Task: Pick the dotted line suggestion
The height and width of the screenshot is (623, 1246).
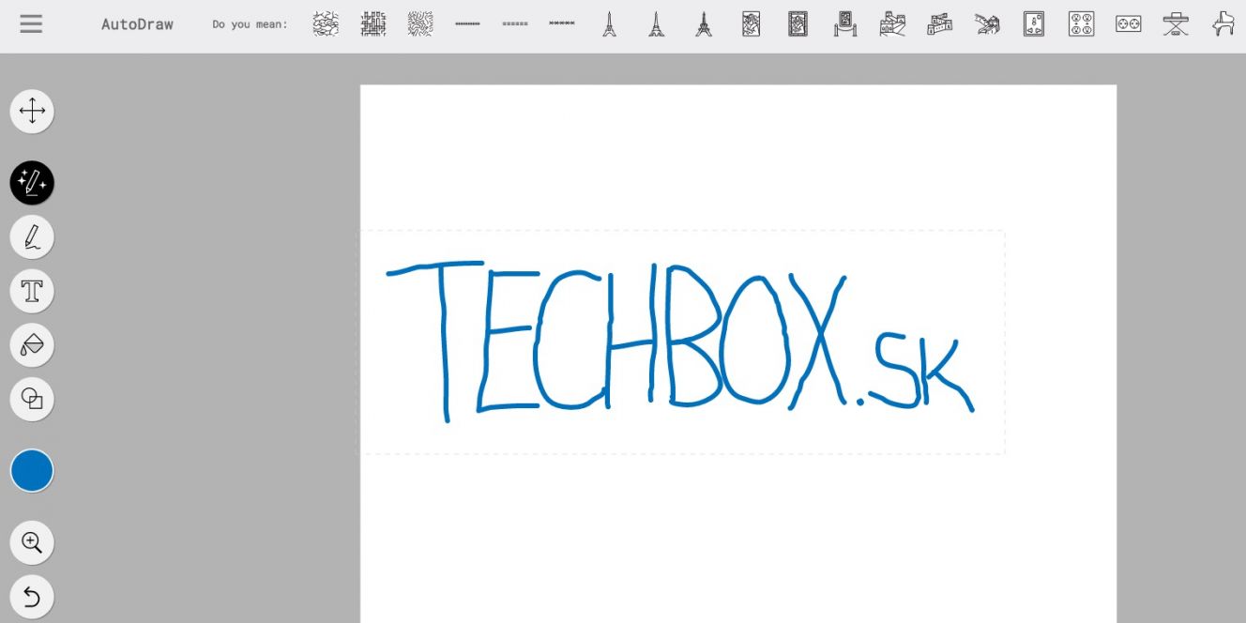Action: coord(467,23)
